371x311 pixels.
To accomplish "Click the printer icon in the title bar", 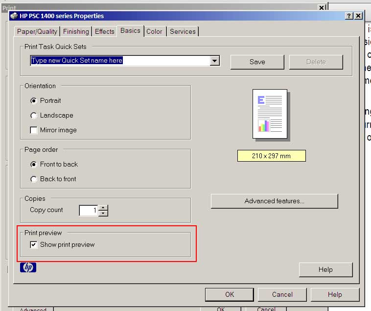I will pos(14,16).
